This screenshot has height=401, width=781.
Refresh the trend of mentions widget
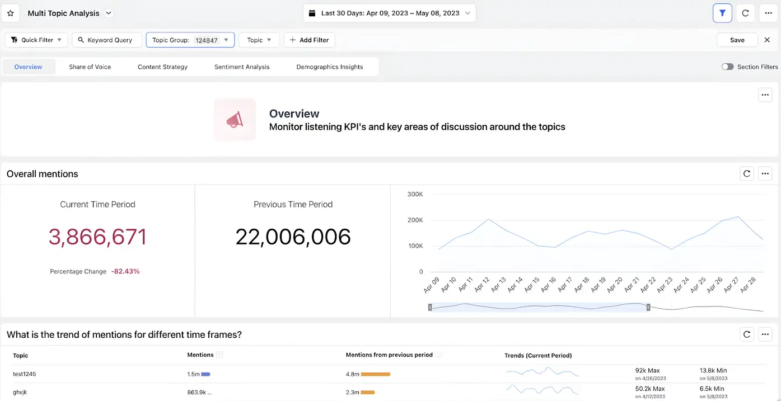pyautogui.click(x=747, y=334)
